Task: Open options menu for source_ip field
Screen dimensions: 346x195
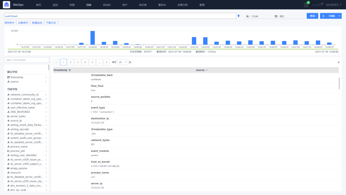Action: [x=46, y=121]
